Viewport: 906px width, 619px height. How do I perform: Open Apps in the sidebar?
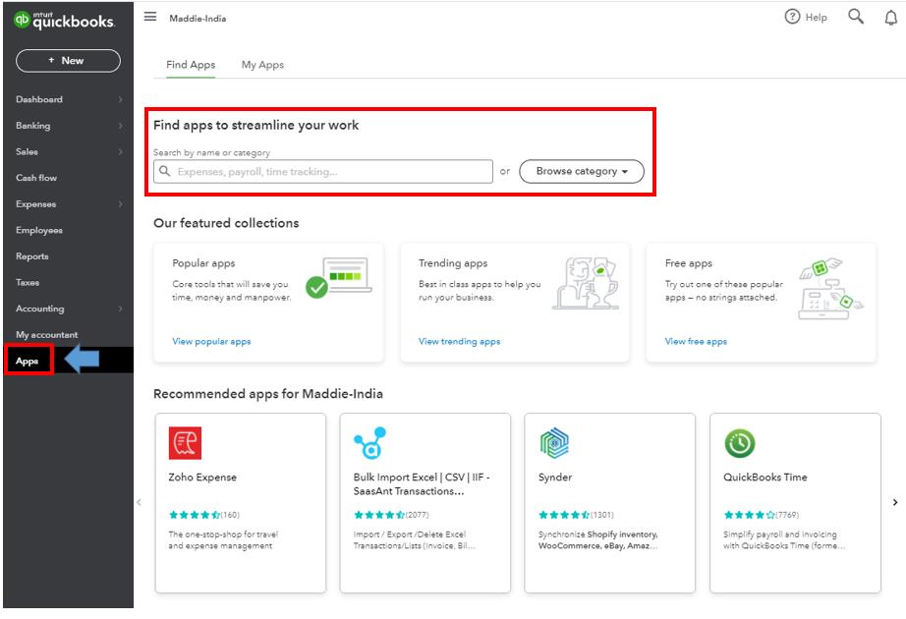28,361
